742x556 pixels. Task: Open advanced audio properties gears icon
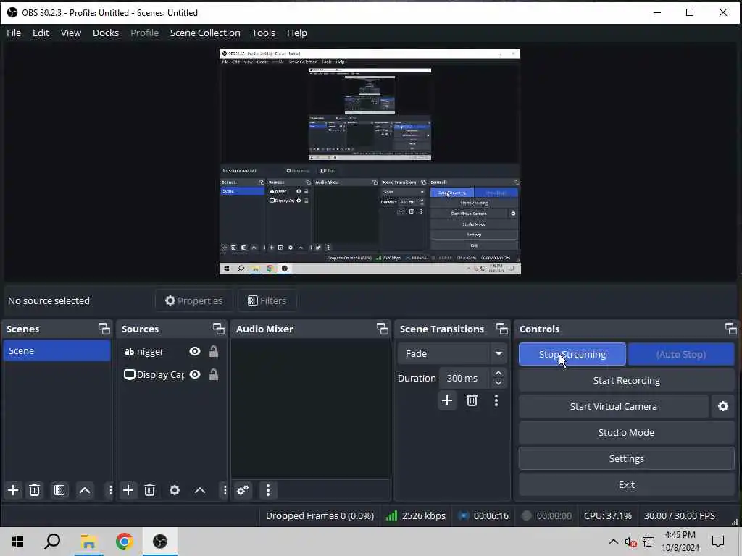[x=243, y=490]
